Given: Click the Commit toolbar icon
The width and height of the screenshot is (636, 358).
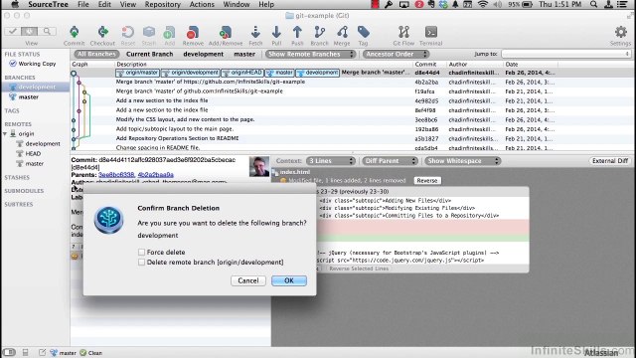Looking at the screenshot, I should click(75, 33).
